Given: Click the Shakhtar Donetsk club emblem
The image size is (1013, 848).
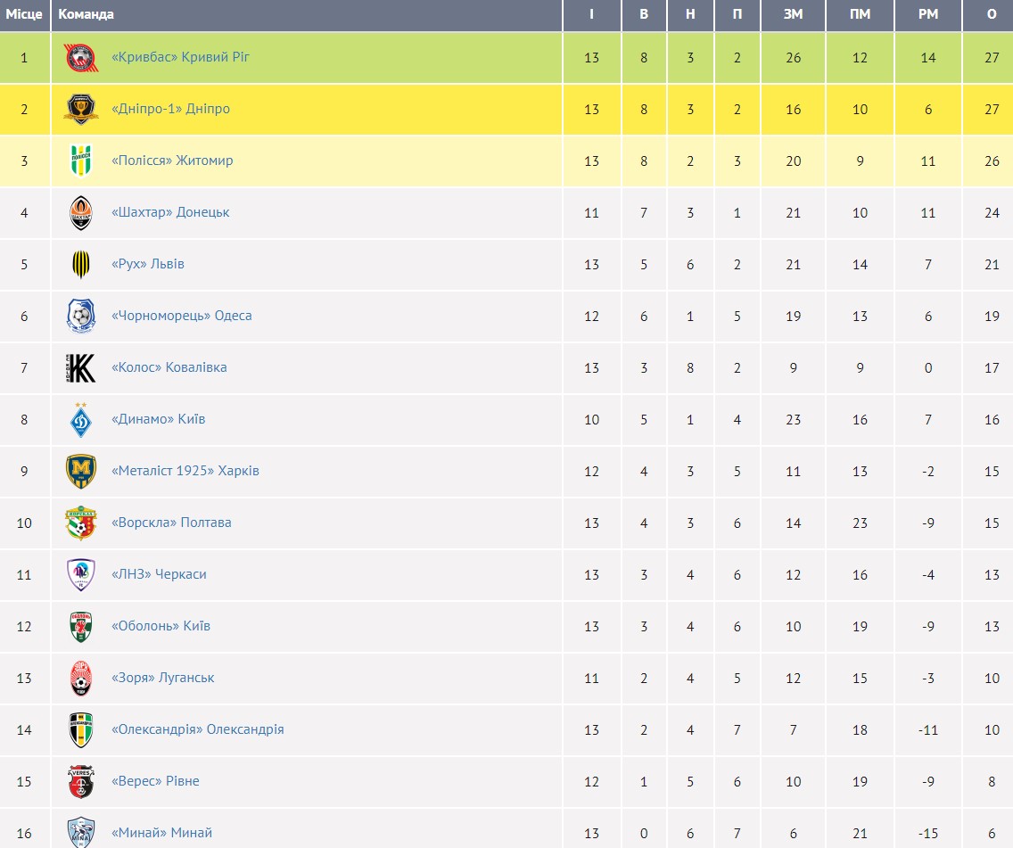Looking at the screenshot, I should (80, 213).
